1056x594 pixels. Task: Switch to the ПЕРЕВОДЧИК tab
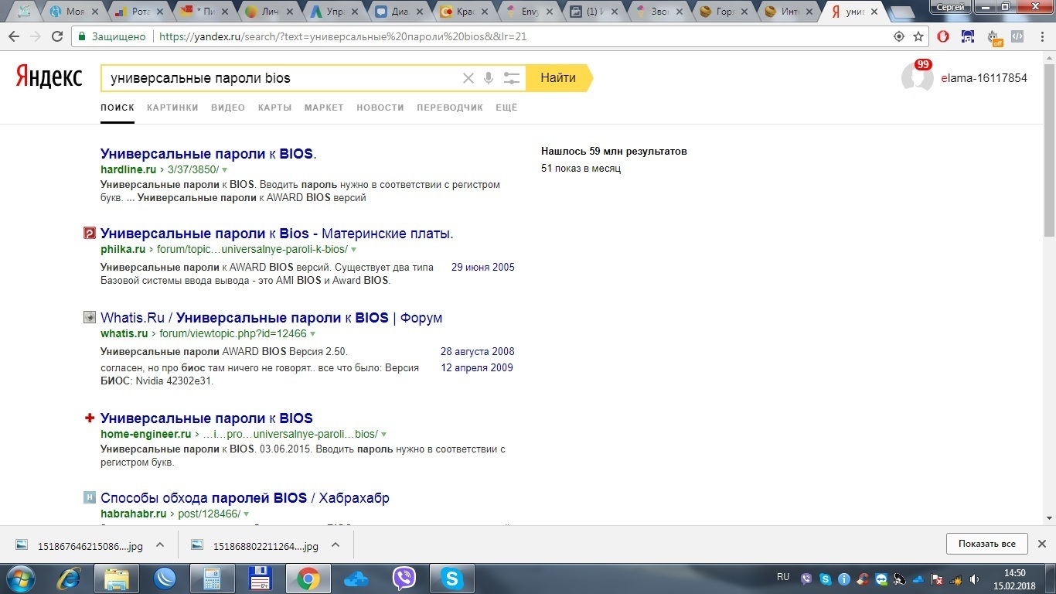pyautogui.click(x=450, y=108)
